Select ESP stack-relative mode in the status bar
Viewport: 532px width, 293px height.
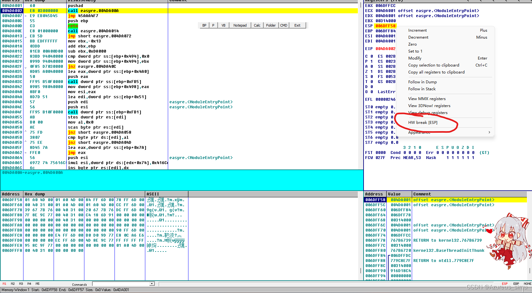coord(505,284)
